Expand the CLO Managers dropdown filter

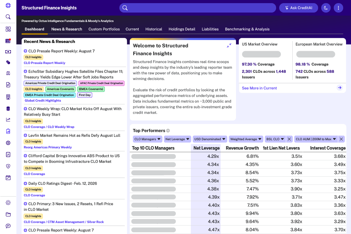[147, 139]
